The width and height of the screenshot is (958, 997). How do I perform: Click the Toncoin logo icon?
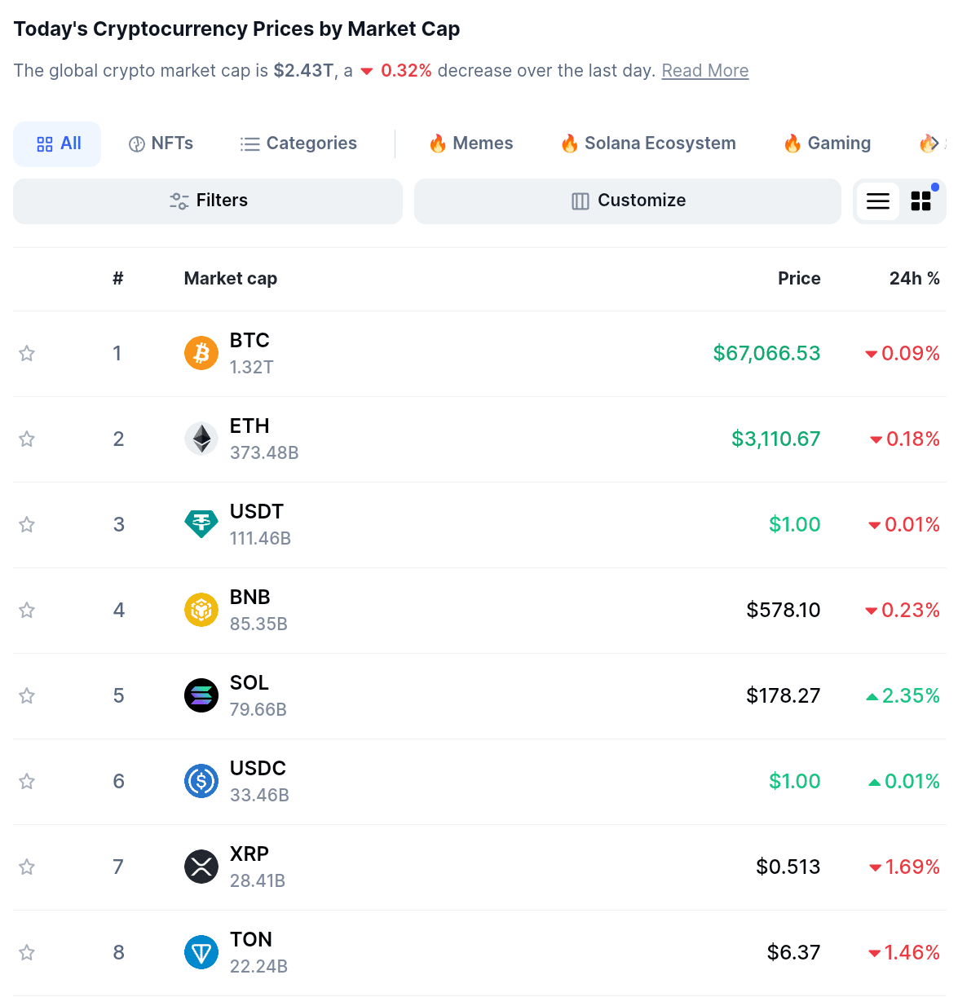201,952
